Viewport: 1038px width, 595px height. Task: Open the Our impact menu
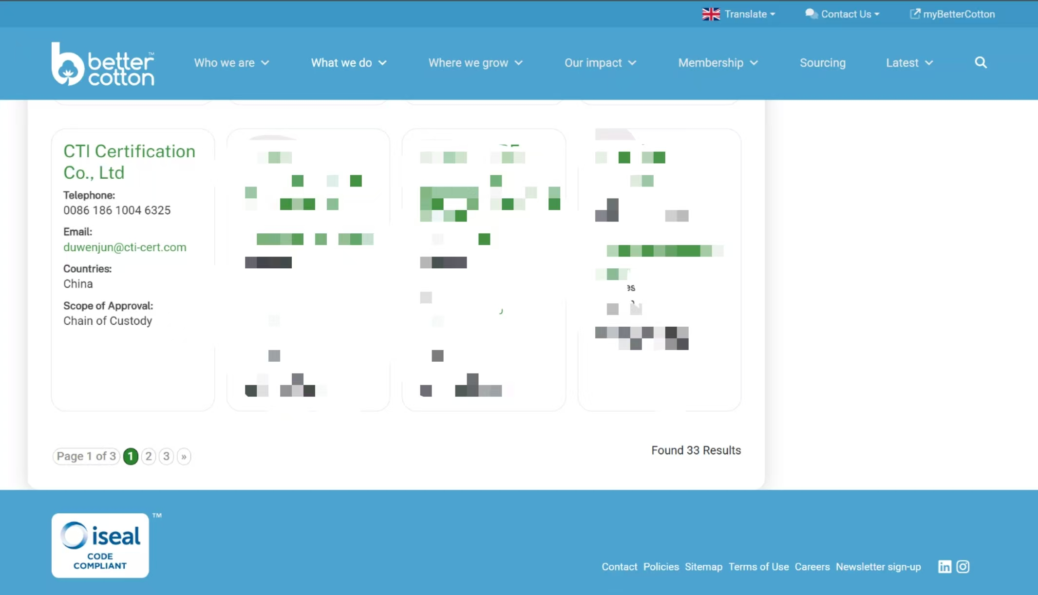pos(600,63)
